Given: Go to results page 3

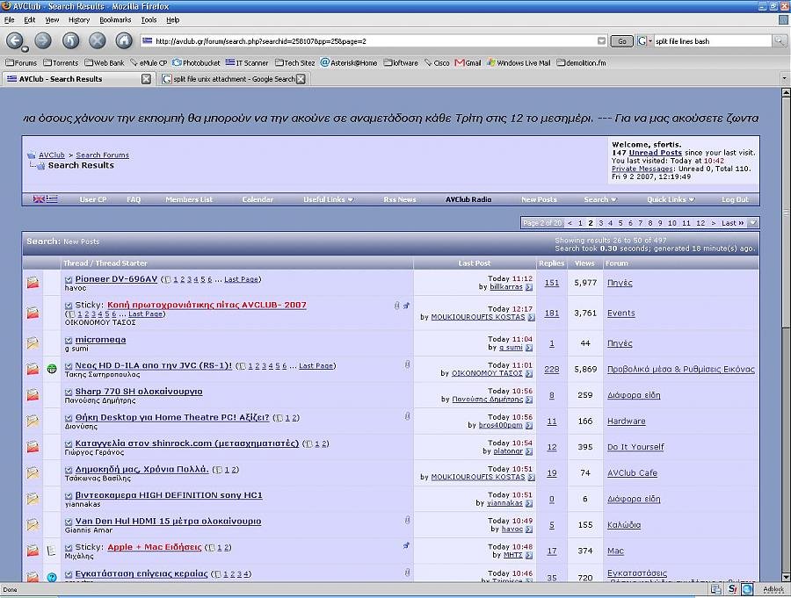Looking at the screenshot, I should pyautogui.click(x=600, y=223).
